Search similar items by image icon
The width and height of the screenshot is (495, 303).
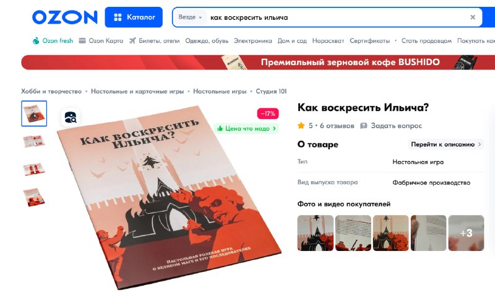tap(71, 117)
